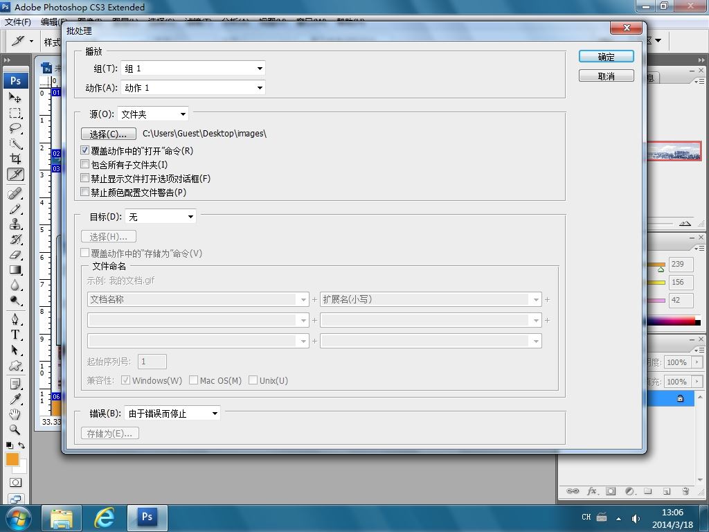Click 存储为(E)... error log button
This screenshot has width=709, height=532.
pos(110,434)
